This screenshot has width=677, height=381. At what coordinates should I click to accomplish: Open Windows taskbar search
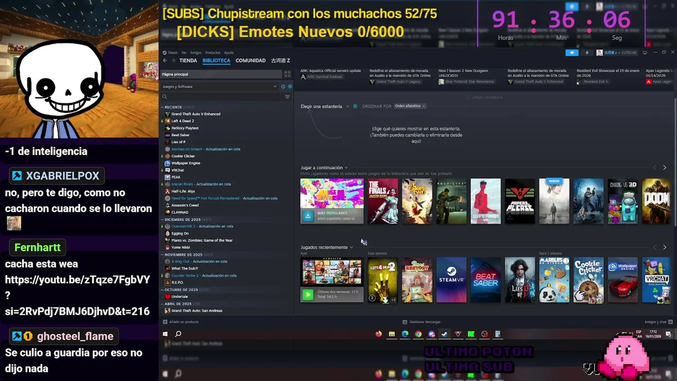coord(178,334)
